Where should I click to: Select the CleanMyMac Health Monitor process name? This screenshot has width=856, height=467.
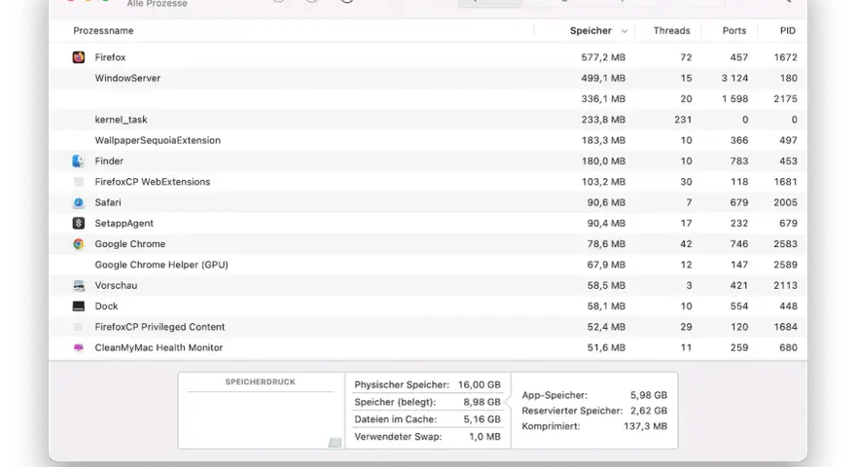coord(159,348)
